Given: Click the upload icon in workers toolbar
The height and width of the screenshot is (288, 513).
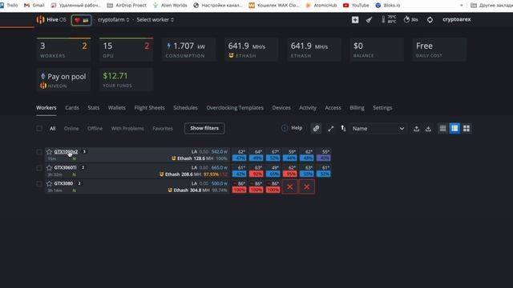Looking at the screenshot, I should (x=416, y=129).
